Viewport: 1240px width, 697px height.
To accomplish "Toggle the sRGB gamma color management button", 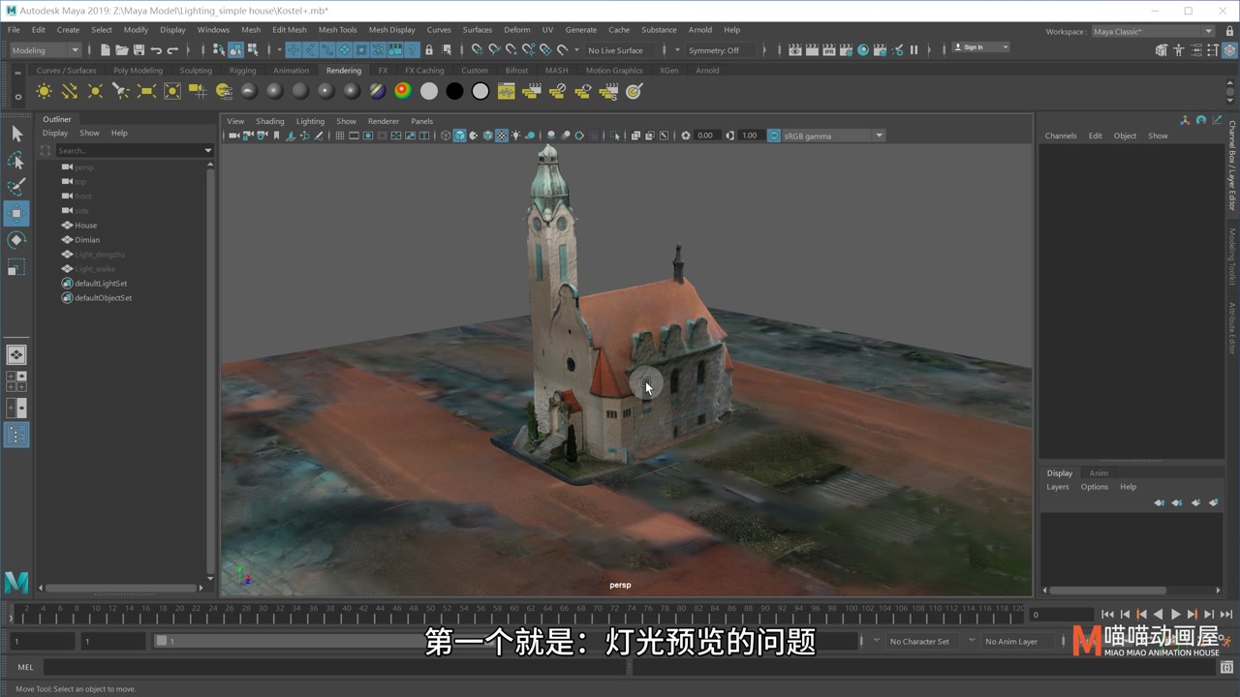I will pos(774,136).
